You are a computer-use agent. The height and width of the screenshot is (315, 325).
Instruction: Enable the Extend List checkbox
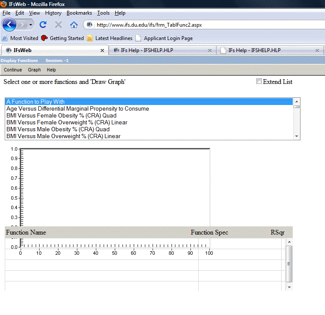[x=259, y=81]
